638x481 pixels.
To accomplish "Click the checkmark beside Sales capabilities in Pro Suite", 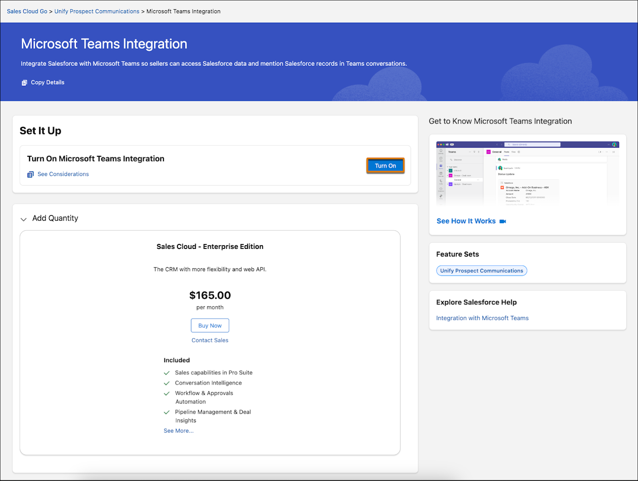I will 167,373.
